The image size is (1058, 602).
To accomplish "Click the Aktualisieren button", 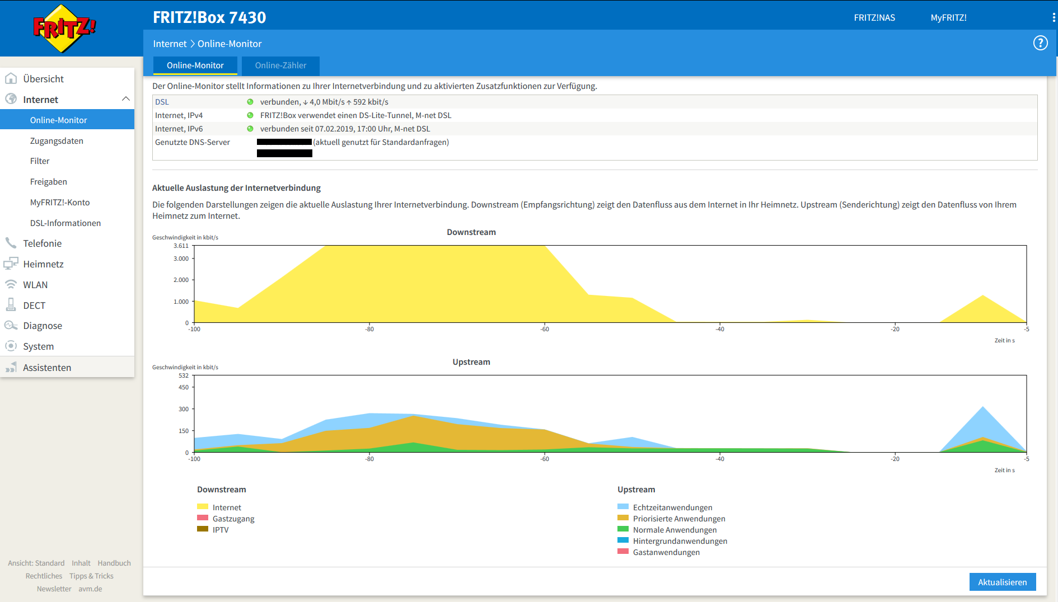I will coord(1002,582).
